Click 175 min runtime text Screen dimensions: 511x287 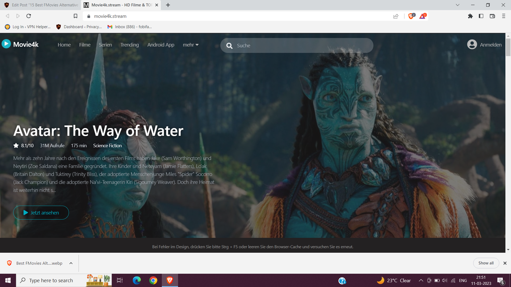pyautogui.click(x=79, y=146)
